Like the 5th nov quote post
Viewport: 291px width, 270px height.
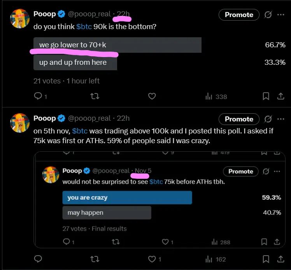tap(152, 259)
